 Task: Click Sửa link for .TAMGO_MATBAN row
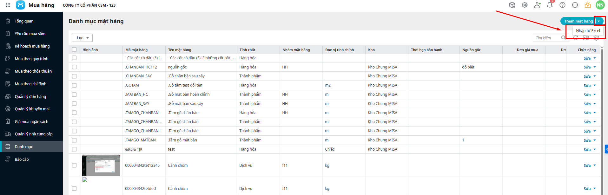tap(587, 140)
